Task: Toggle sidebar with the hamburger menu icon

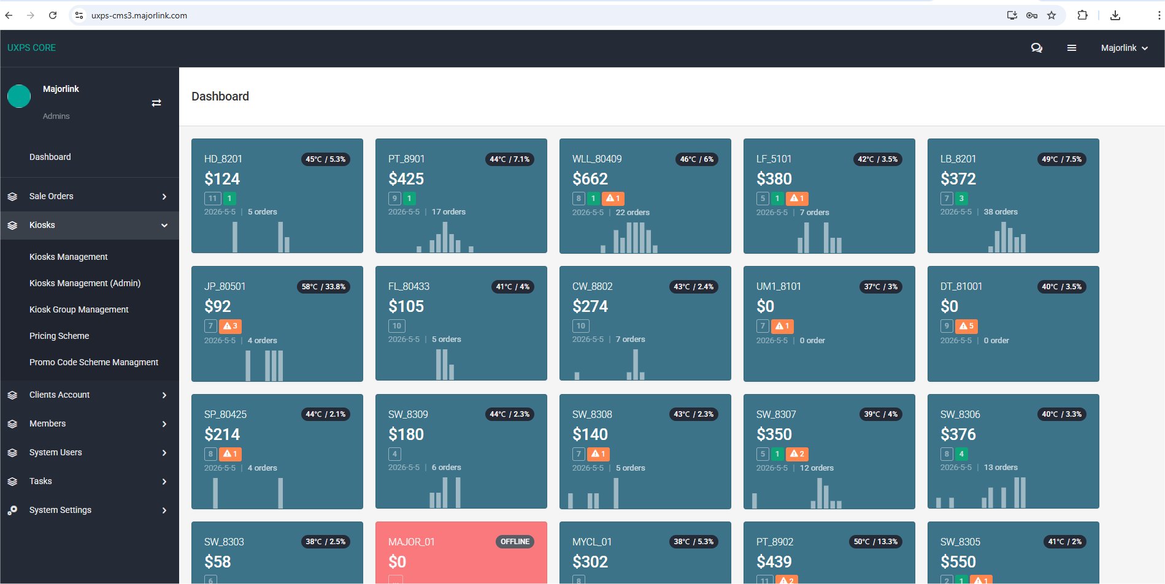Action: pos(1072,48)
